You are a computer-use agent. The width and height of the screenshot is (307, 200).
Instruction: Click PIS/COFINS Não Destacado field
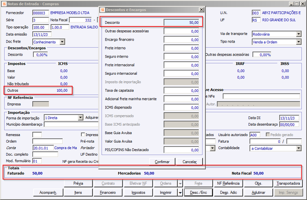181,150
